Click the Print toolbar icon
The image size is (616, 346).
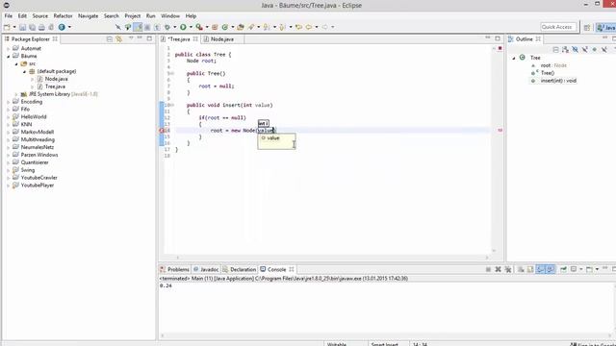pyautogui.click(x=41, y=27)
